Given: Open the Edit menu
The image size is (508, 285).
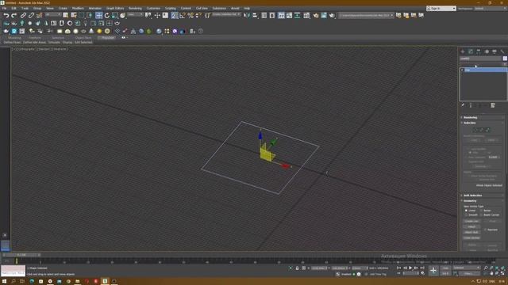Looking at the screenshot, I should pos(14,9).
